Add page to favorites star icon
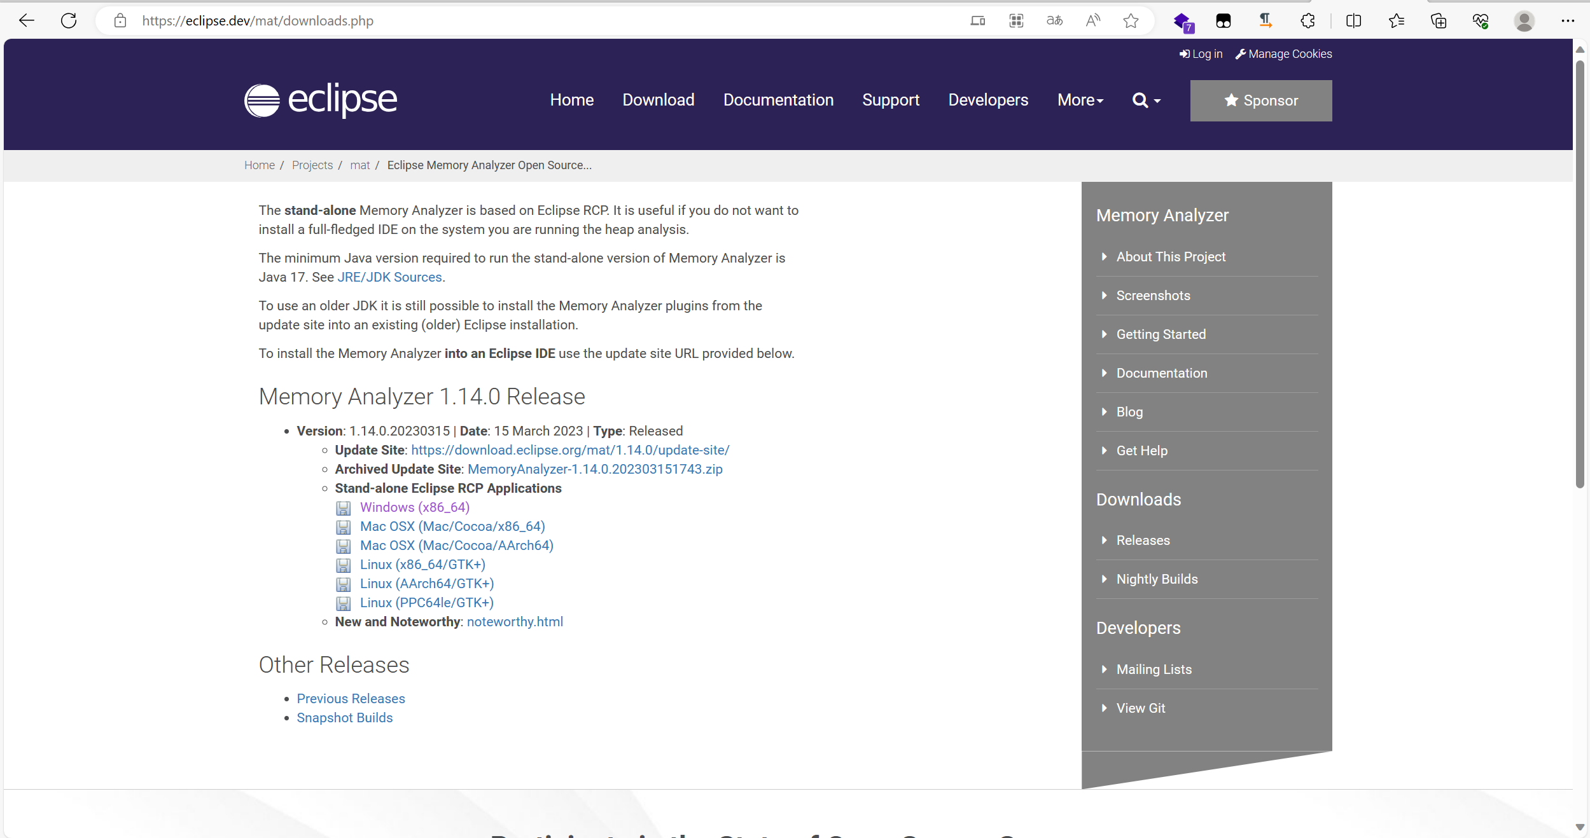The height and width of the screenshot is (838, 1590). click(x=1131, y=21)
